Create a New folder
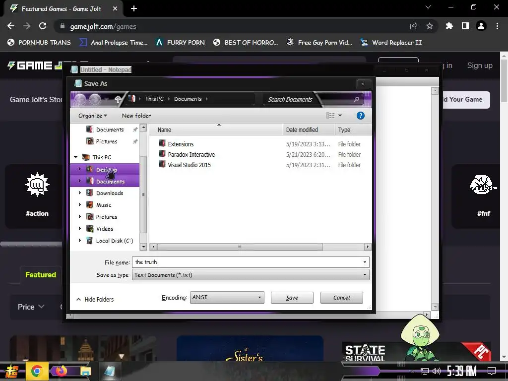508x381 pixels. [x=136, y=116]
